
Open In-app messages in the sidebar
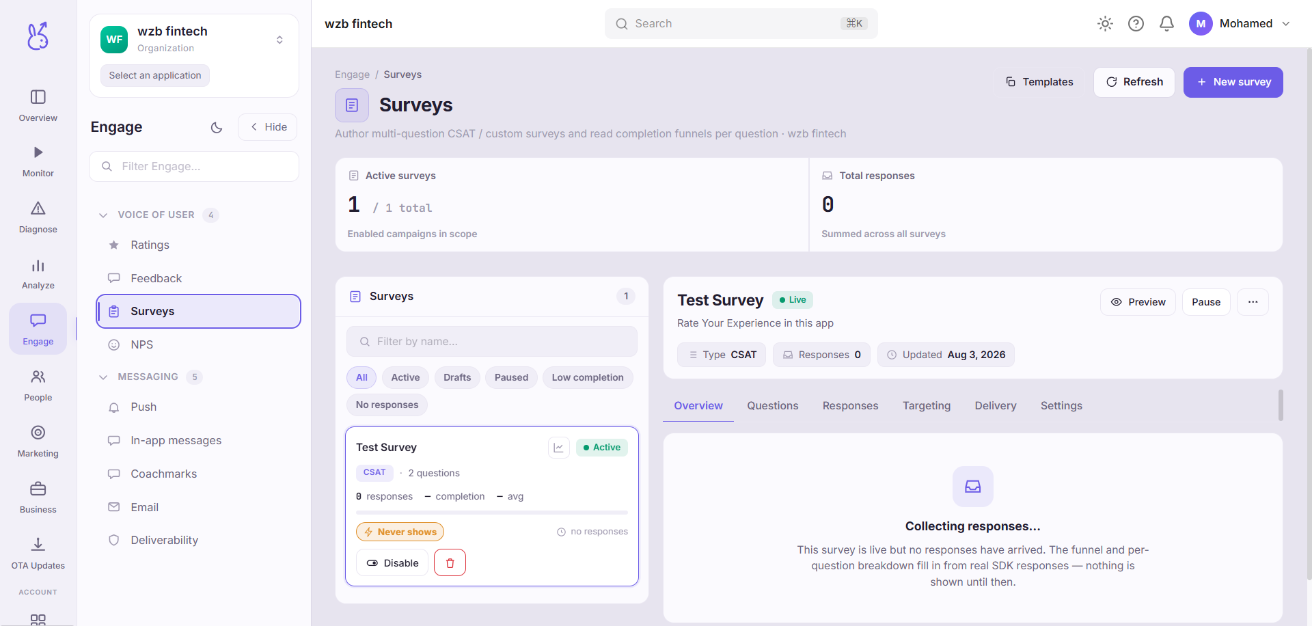(x=198, y=441)
